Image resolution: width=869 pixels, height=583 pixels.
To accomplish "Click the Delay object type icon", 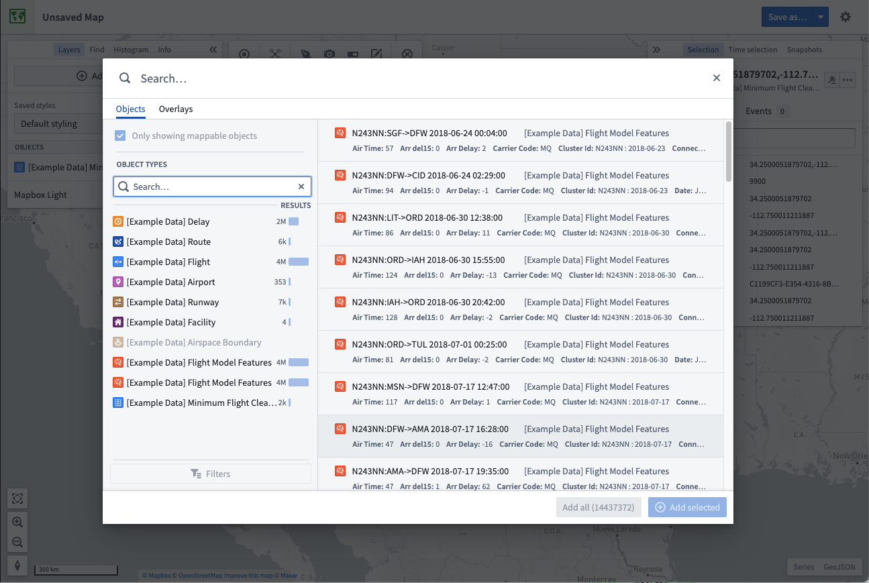I will click(118, 221).
